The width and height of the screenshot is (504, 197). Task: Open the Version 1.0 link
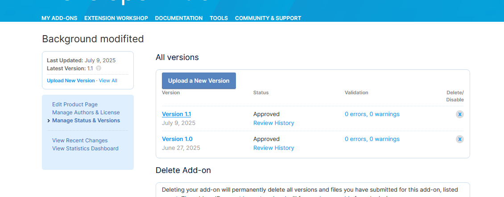point(177,139)
